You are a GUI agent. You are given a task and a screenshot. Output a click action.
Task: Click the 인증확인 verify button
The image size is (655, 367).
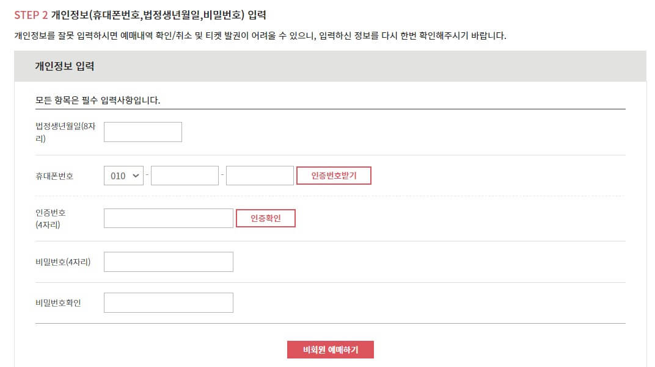pyautogui.click(x=265, y=218)
